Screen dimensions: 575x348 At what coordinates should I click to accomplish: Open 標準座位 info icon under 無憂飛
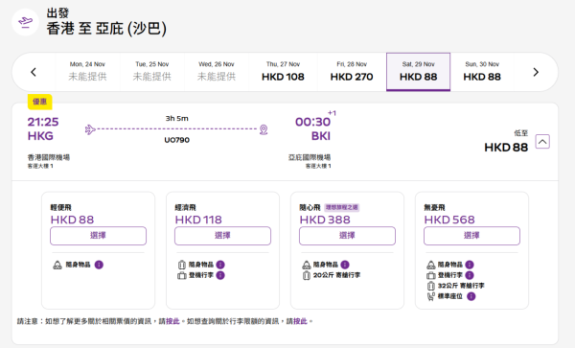[x=471, y=296]
